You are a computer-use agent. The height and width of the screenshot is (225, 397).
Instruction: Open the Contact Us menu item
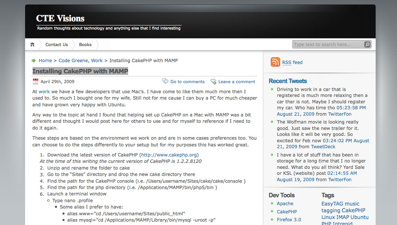pos(57,45)
